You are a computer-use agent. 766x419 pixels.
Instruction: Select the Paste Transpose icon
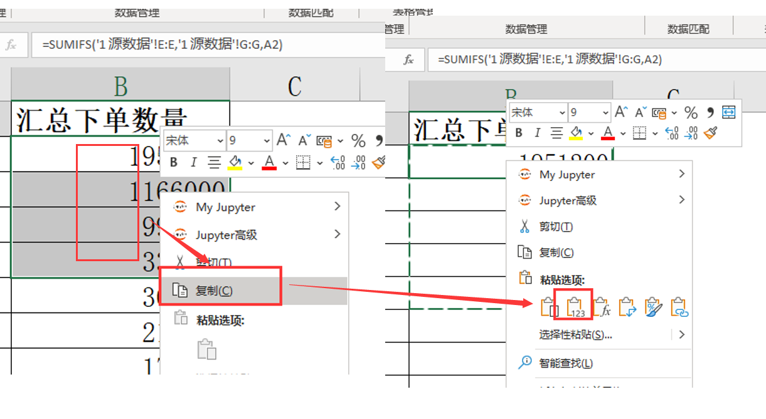click(x=627, y=307)
